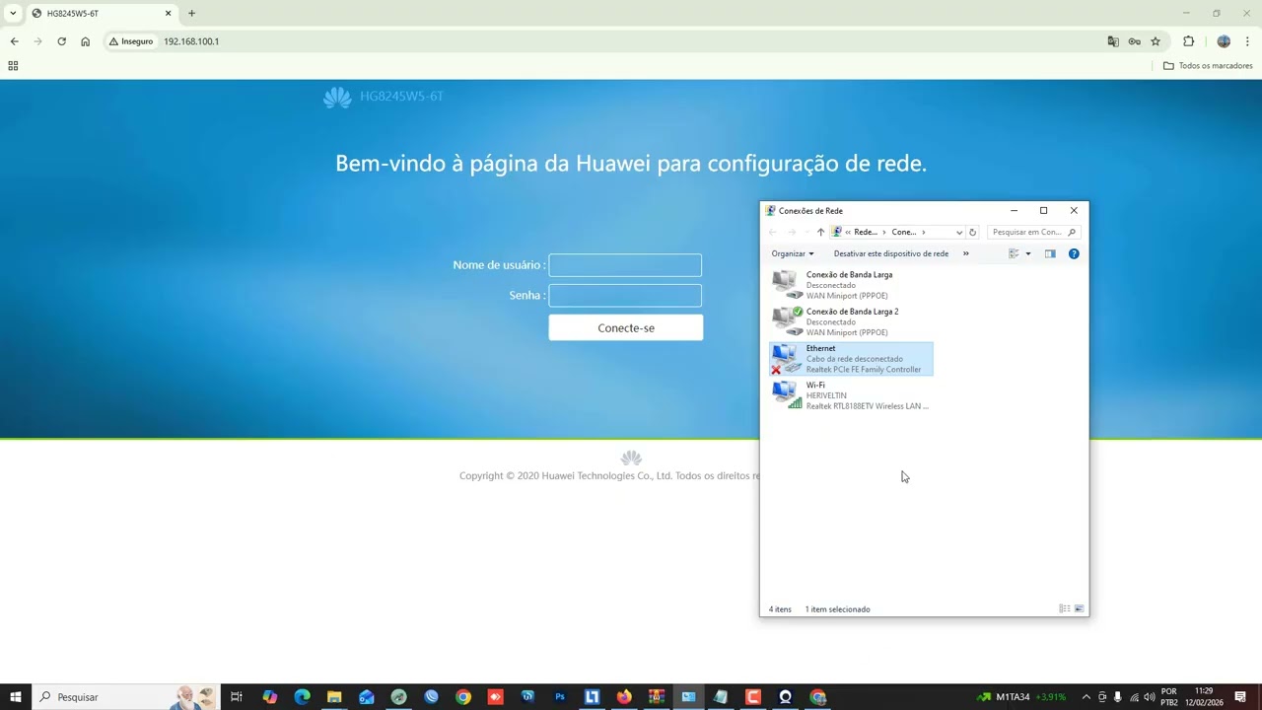
Task: Click the Google Translate icon in address bar
Action: coord(1113,41)
